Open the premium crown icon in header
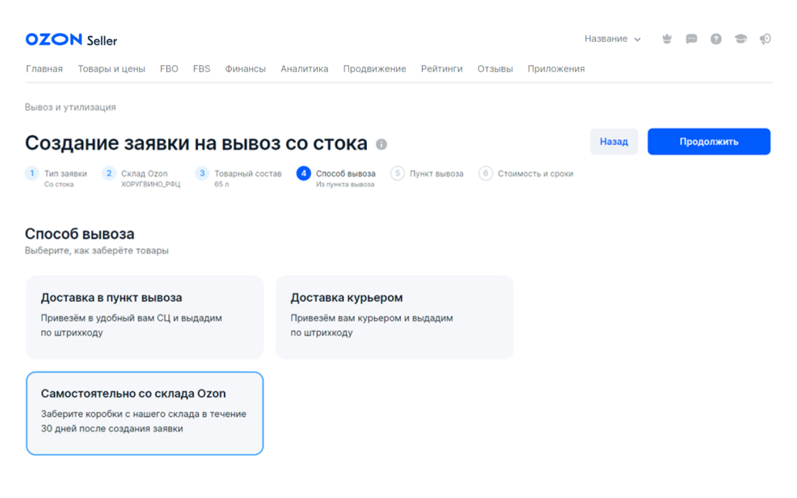The height and width of the screenshot is (498, 797). click(667, 39)
